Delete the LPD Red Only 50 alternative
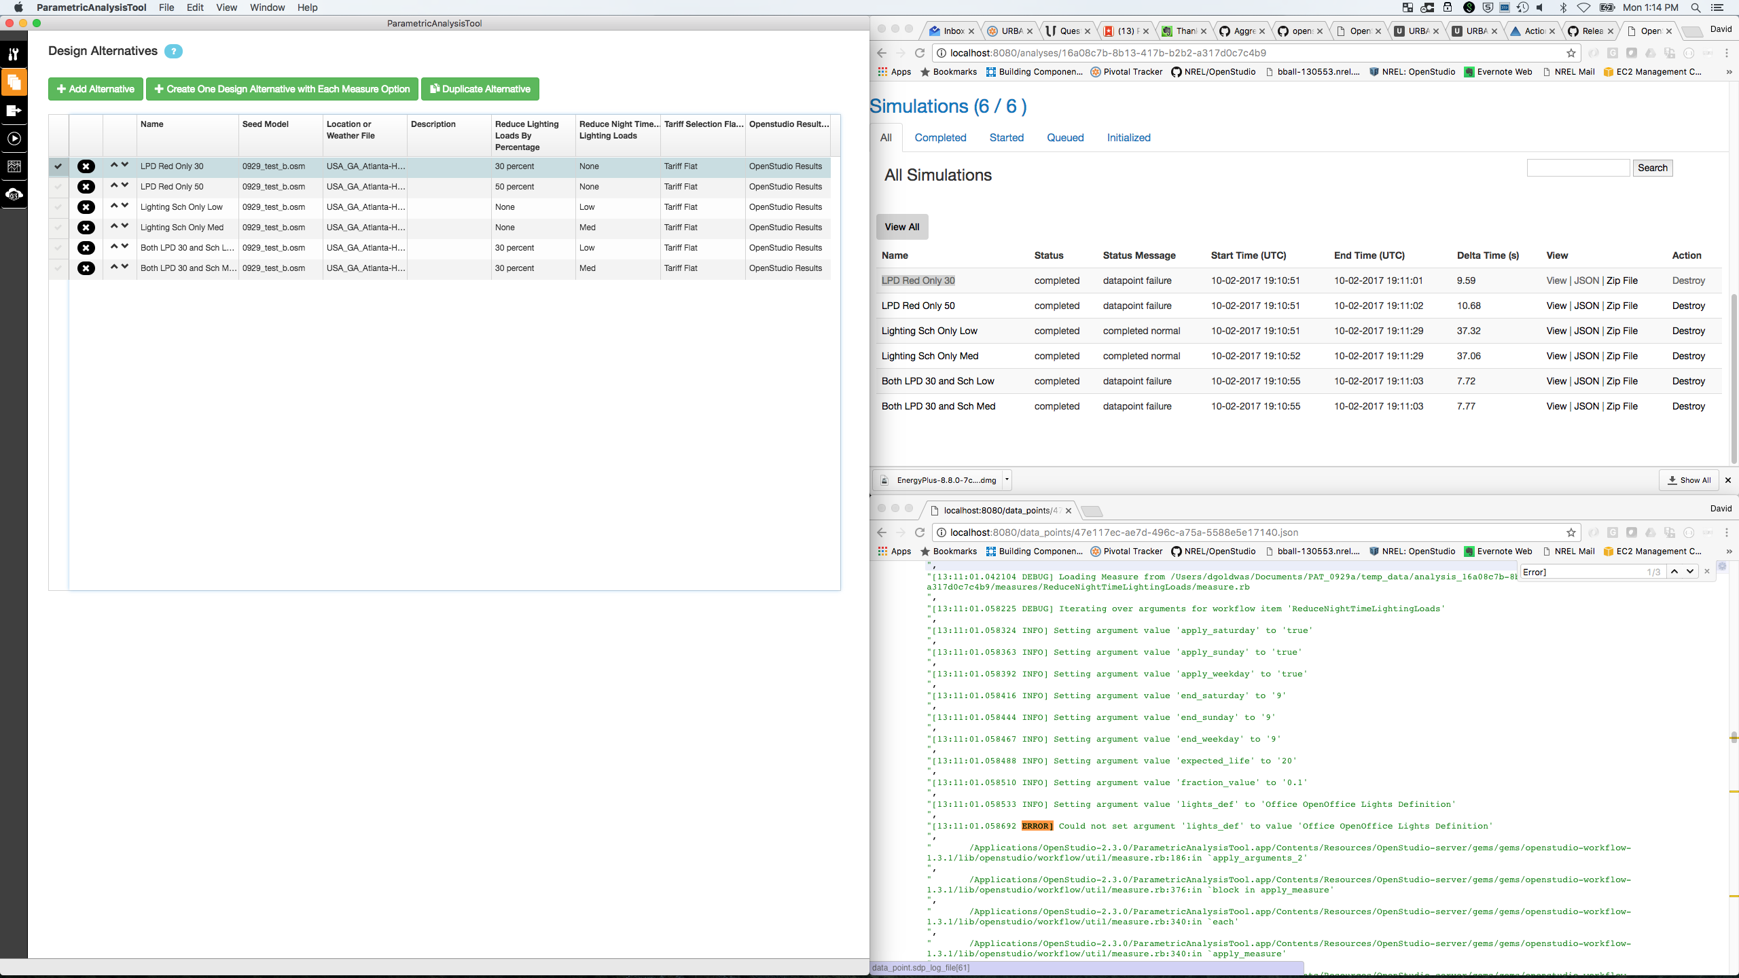1739x978 pixels. point(86,187)
